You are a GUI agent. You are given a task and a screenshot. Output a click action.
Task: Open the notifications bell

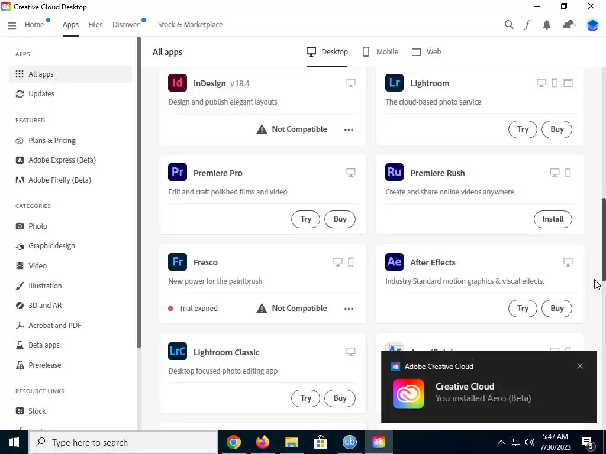[546, 25]
